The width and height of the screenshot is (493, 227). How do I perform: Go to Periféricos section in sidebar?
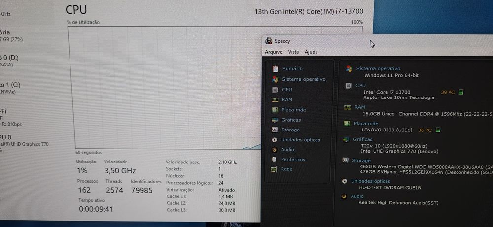[293, 160]
